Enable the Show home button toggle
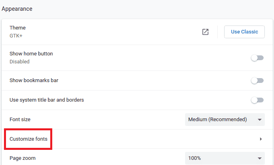 (257, 58)
